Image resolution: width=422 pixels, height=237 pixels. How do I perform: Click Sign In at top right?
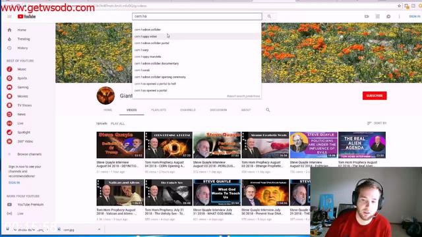coord(415,16)
